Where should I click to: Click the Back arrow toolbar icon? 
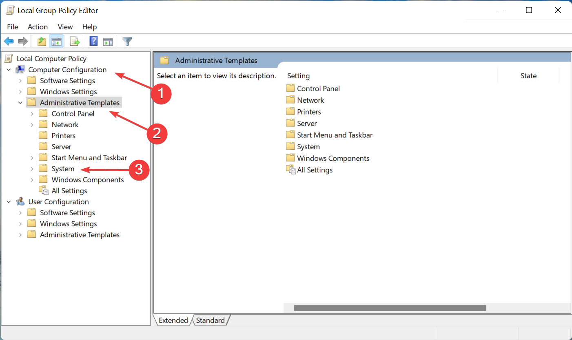coord(9,41)
